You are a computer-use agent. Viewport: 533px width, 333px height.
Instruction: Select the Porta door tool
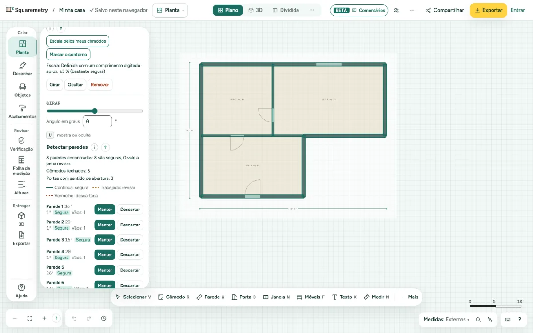pos(244,297)
